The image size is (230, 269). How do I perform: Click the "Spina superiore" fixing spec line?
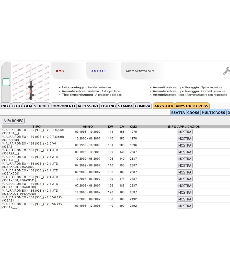(188, 87)
